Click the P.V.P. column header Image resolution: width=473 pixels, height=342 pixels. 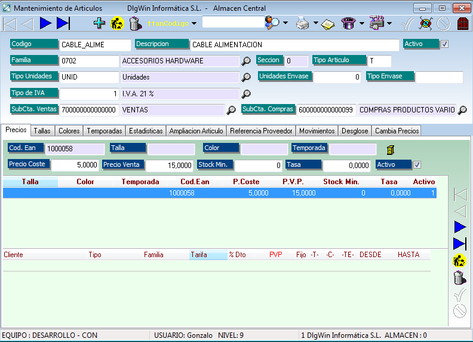[293, 182]
